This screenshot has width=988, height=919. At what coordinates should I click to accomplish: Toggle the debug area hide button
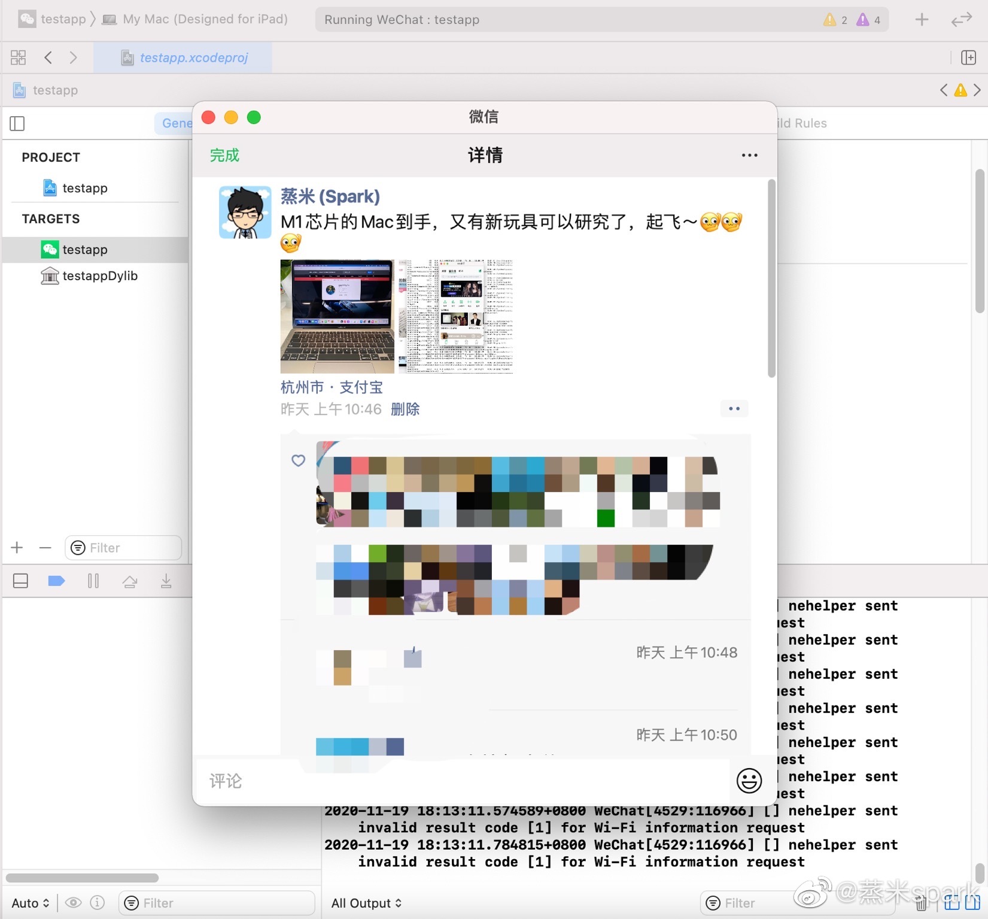click(x=20, y=581)
